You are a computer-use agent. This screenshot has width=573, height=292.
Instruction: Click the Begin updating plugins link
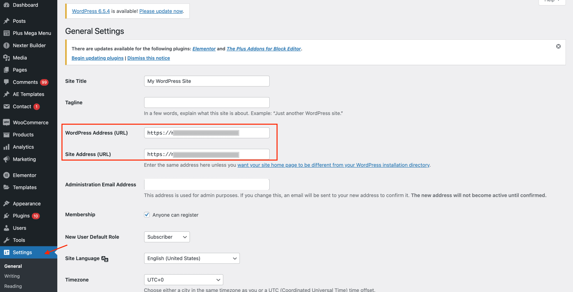pyautogui.click(x=97, y=58)
